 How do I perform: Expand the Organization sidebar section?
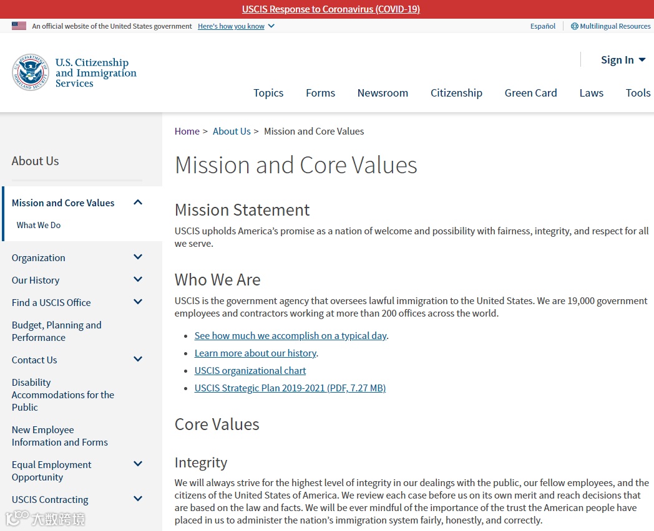point(138,257)
